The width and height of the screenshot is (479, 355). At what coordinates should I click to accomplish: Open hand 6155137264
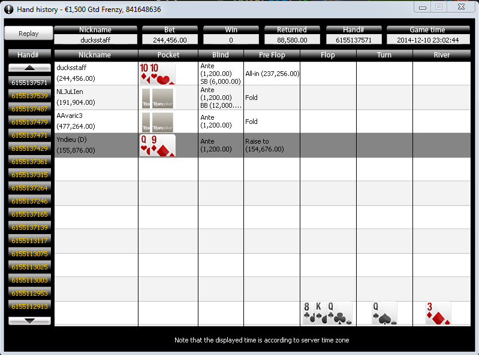point(29,188)
